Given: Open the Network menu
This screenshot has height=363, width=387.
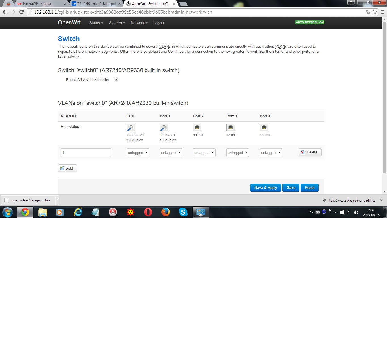Looking at the screenshot, I should point(139,23).
